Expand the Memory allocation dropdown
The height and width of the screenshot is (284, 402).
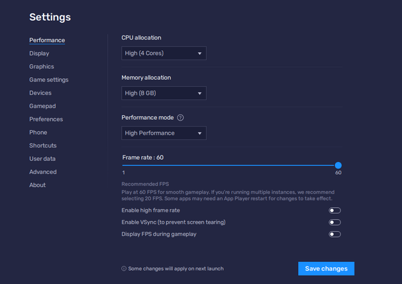[163, 93]
